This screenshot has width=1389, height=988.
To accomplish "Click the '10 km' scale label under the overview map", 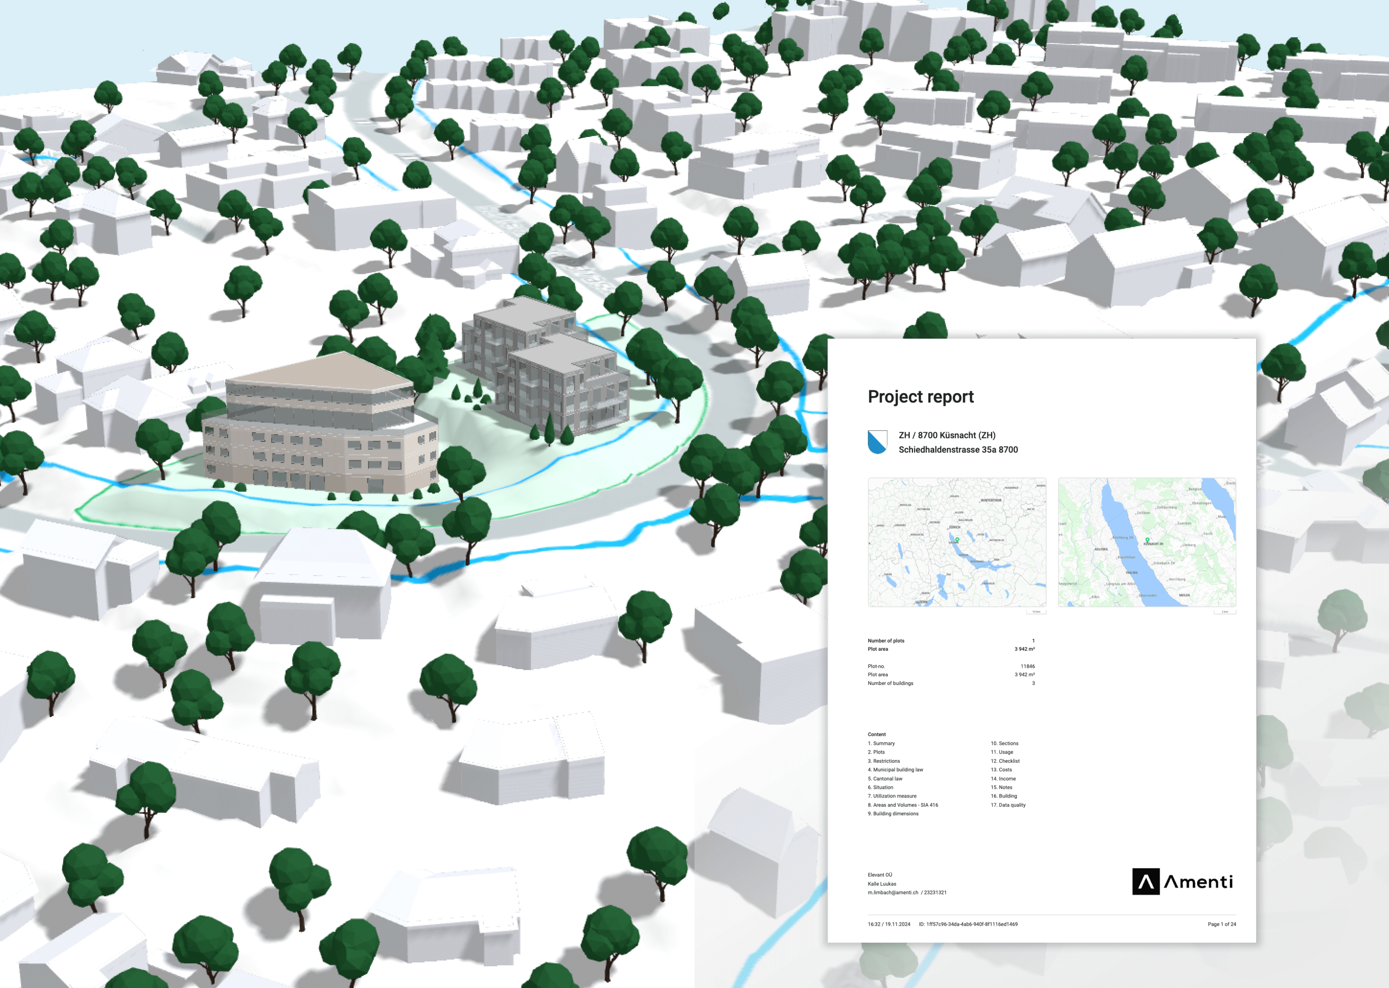I will (x=1036, y=611).
